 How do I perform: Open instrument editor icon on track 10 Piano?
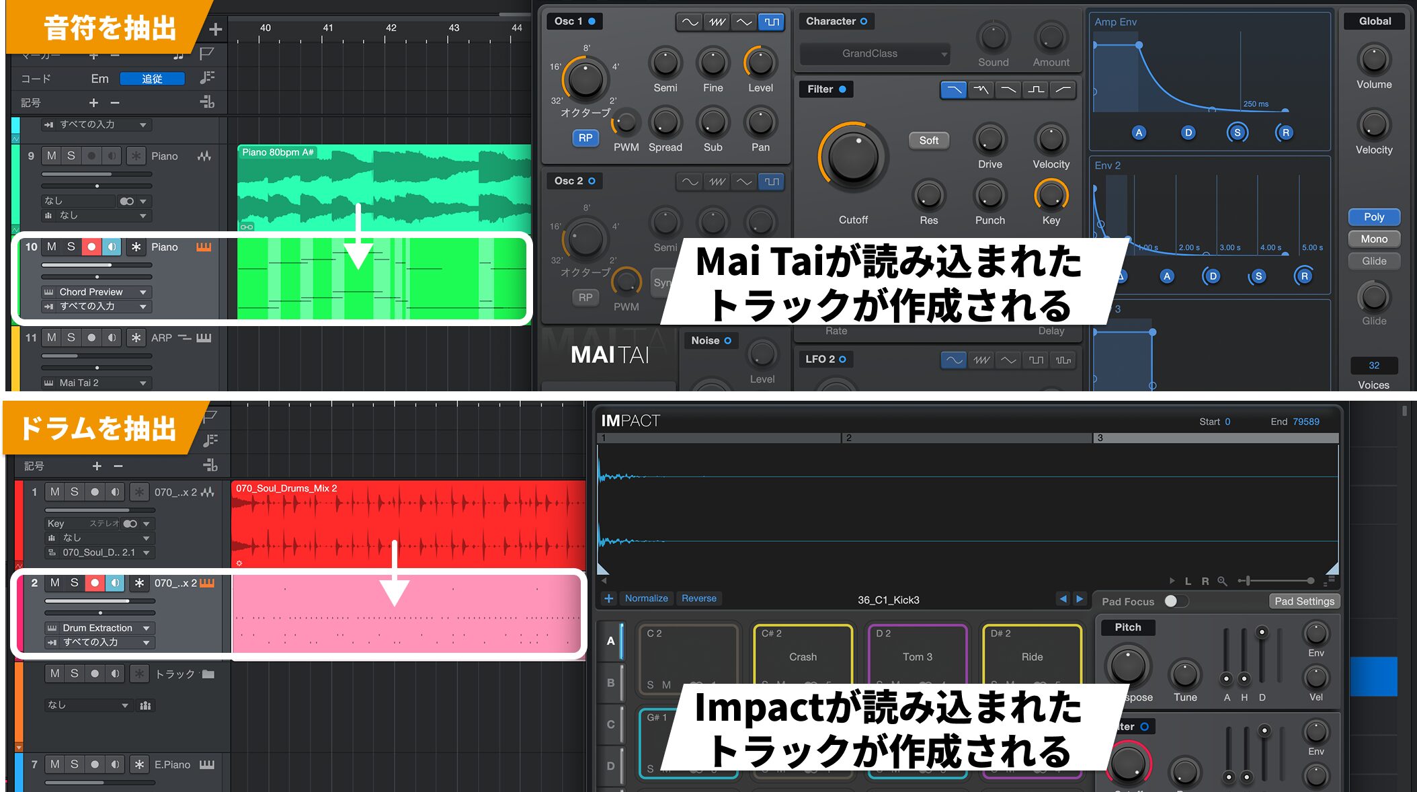[204, 247]
